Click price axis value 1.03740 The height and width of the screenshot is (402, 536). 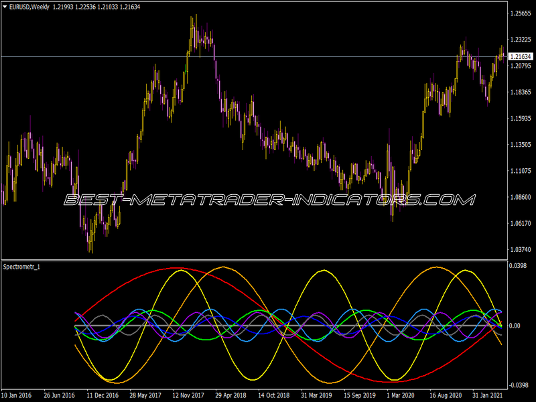(x=521, y=249)
